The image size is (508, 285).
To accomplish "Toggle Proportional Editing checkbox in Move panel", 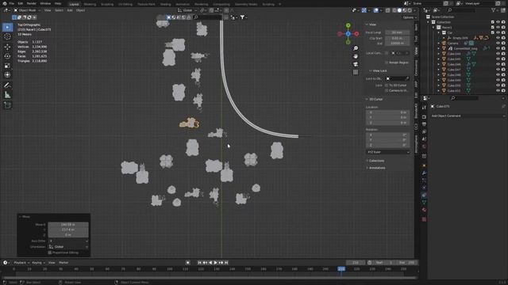I will point(50,253).
